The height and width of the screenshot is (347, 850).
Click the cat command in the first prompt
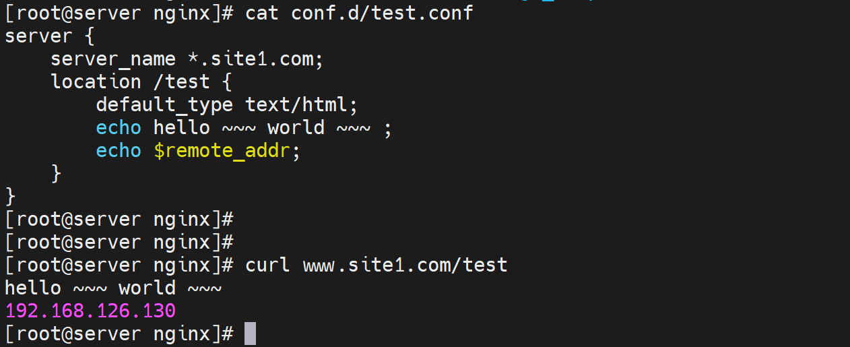click(x=262, y=13)
